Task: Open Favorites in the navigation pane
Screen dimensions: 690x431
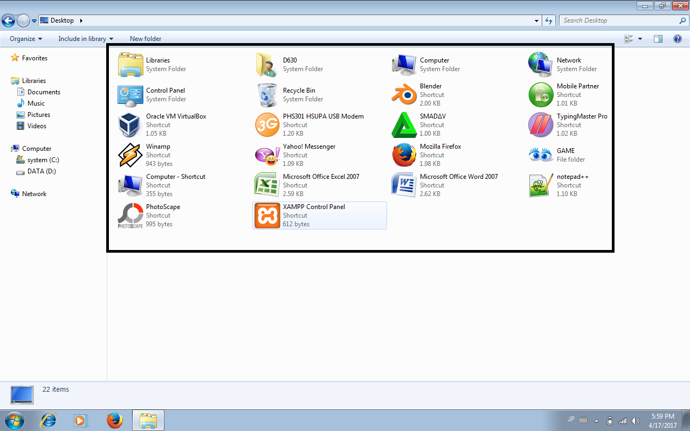Action: (34, 58)
